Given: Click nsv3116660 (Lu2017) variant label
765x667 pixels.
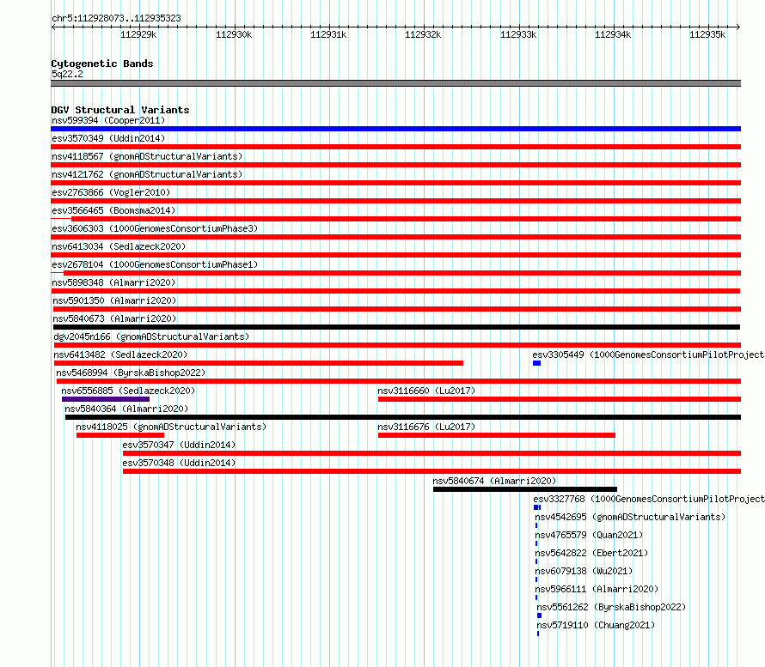Looking at the screenshot, I should coord(426,391).
